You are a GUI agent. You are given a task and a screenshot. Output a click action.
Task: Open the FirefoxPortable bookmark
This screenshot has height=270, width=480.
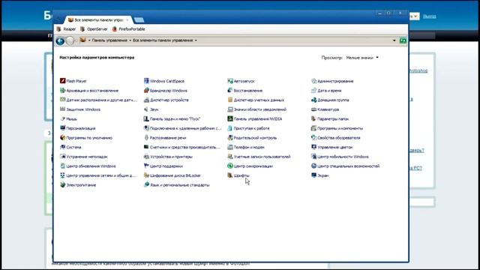click(x=128, y=29)
